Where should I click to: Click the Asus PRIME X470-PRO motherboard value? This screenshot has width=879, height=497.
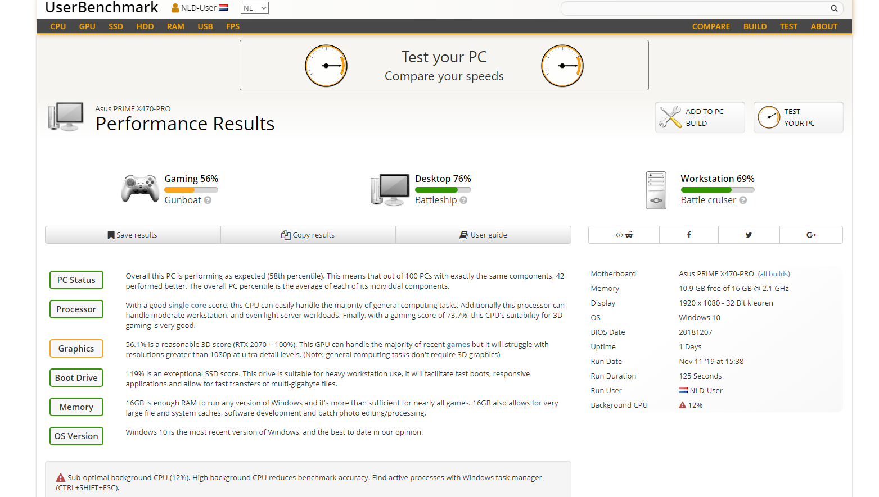coord(716,274)
